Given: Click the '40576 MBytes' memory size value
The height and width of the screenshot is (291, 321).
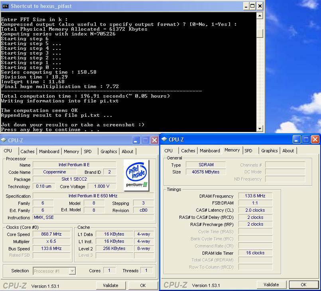Looking at the screenshot, I should [x=206, y=172].
